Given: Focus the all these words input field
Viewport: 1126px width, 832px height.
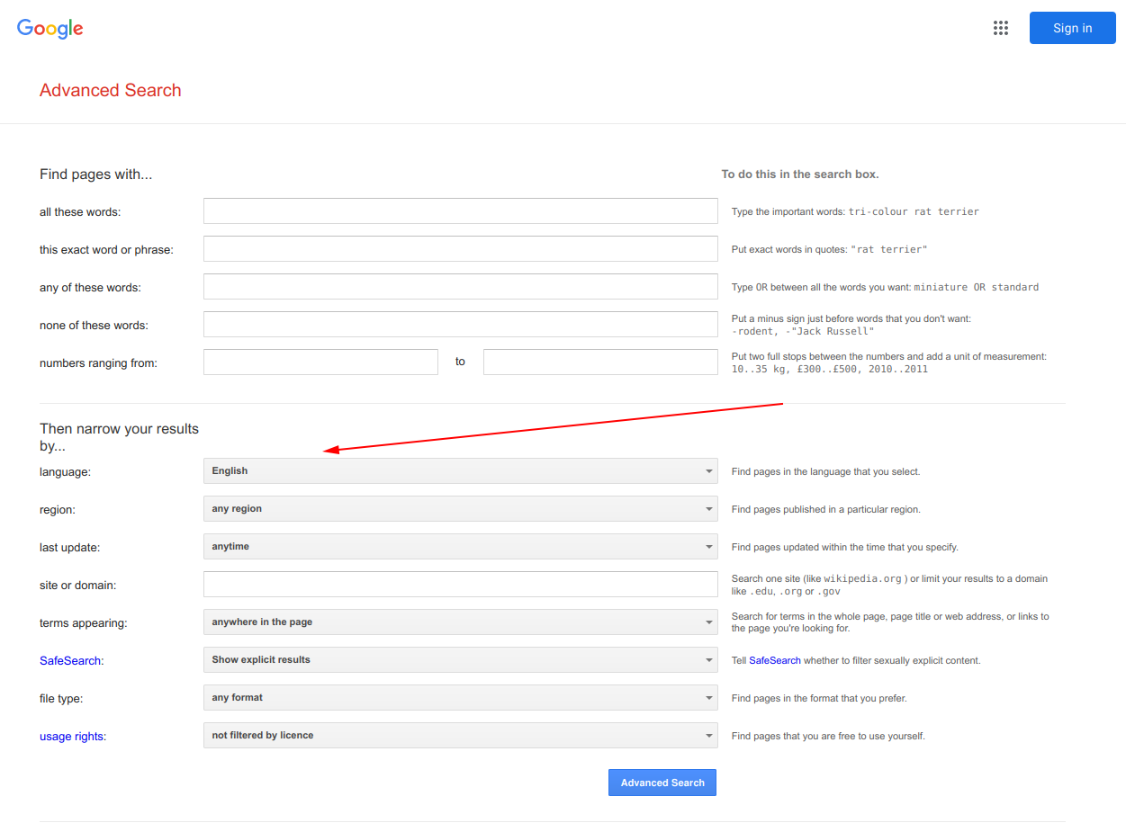Looking at the screenshot, I should click(x=461, y=211).
